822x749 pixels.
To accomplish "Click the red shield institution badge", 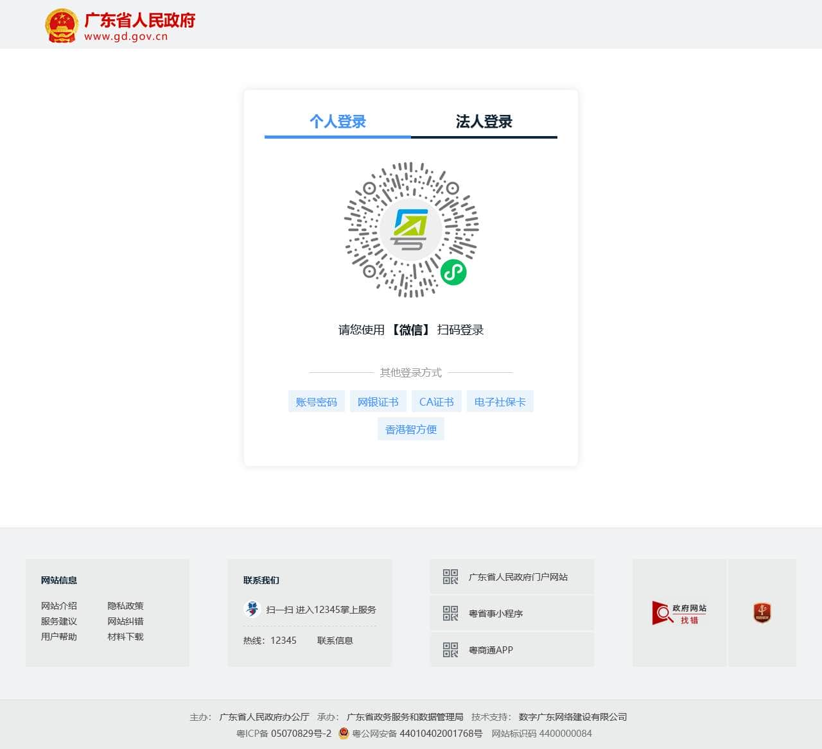I will pyautogui.click(x=762, y=613).
